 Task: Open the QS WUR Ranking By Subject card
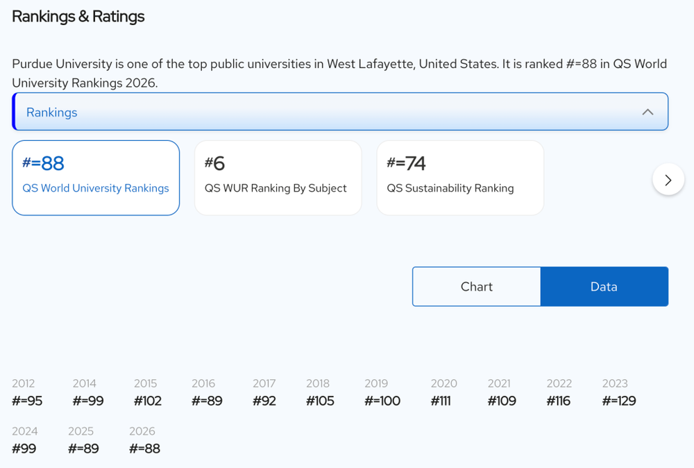[278, 178]
